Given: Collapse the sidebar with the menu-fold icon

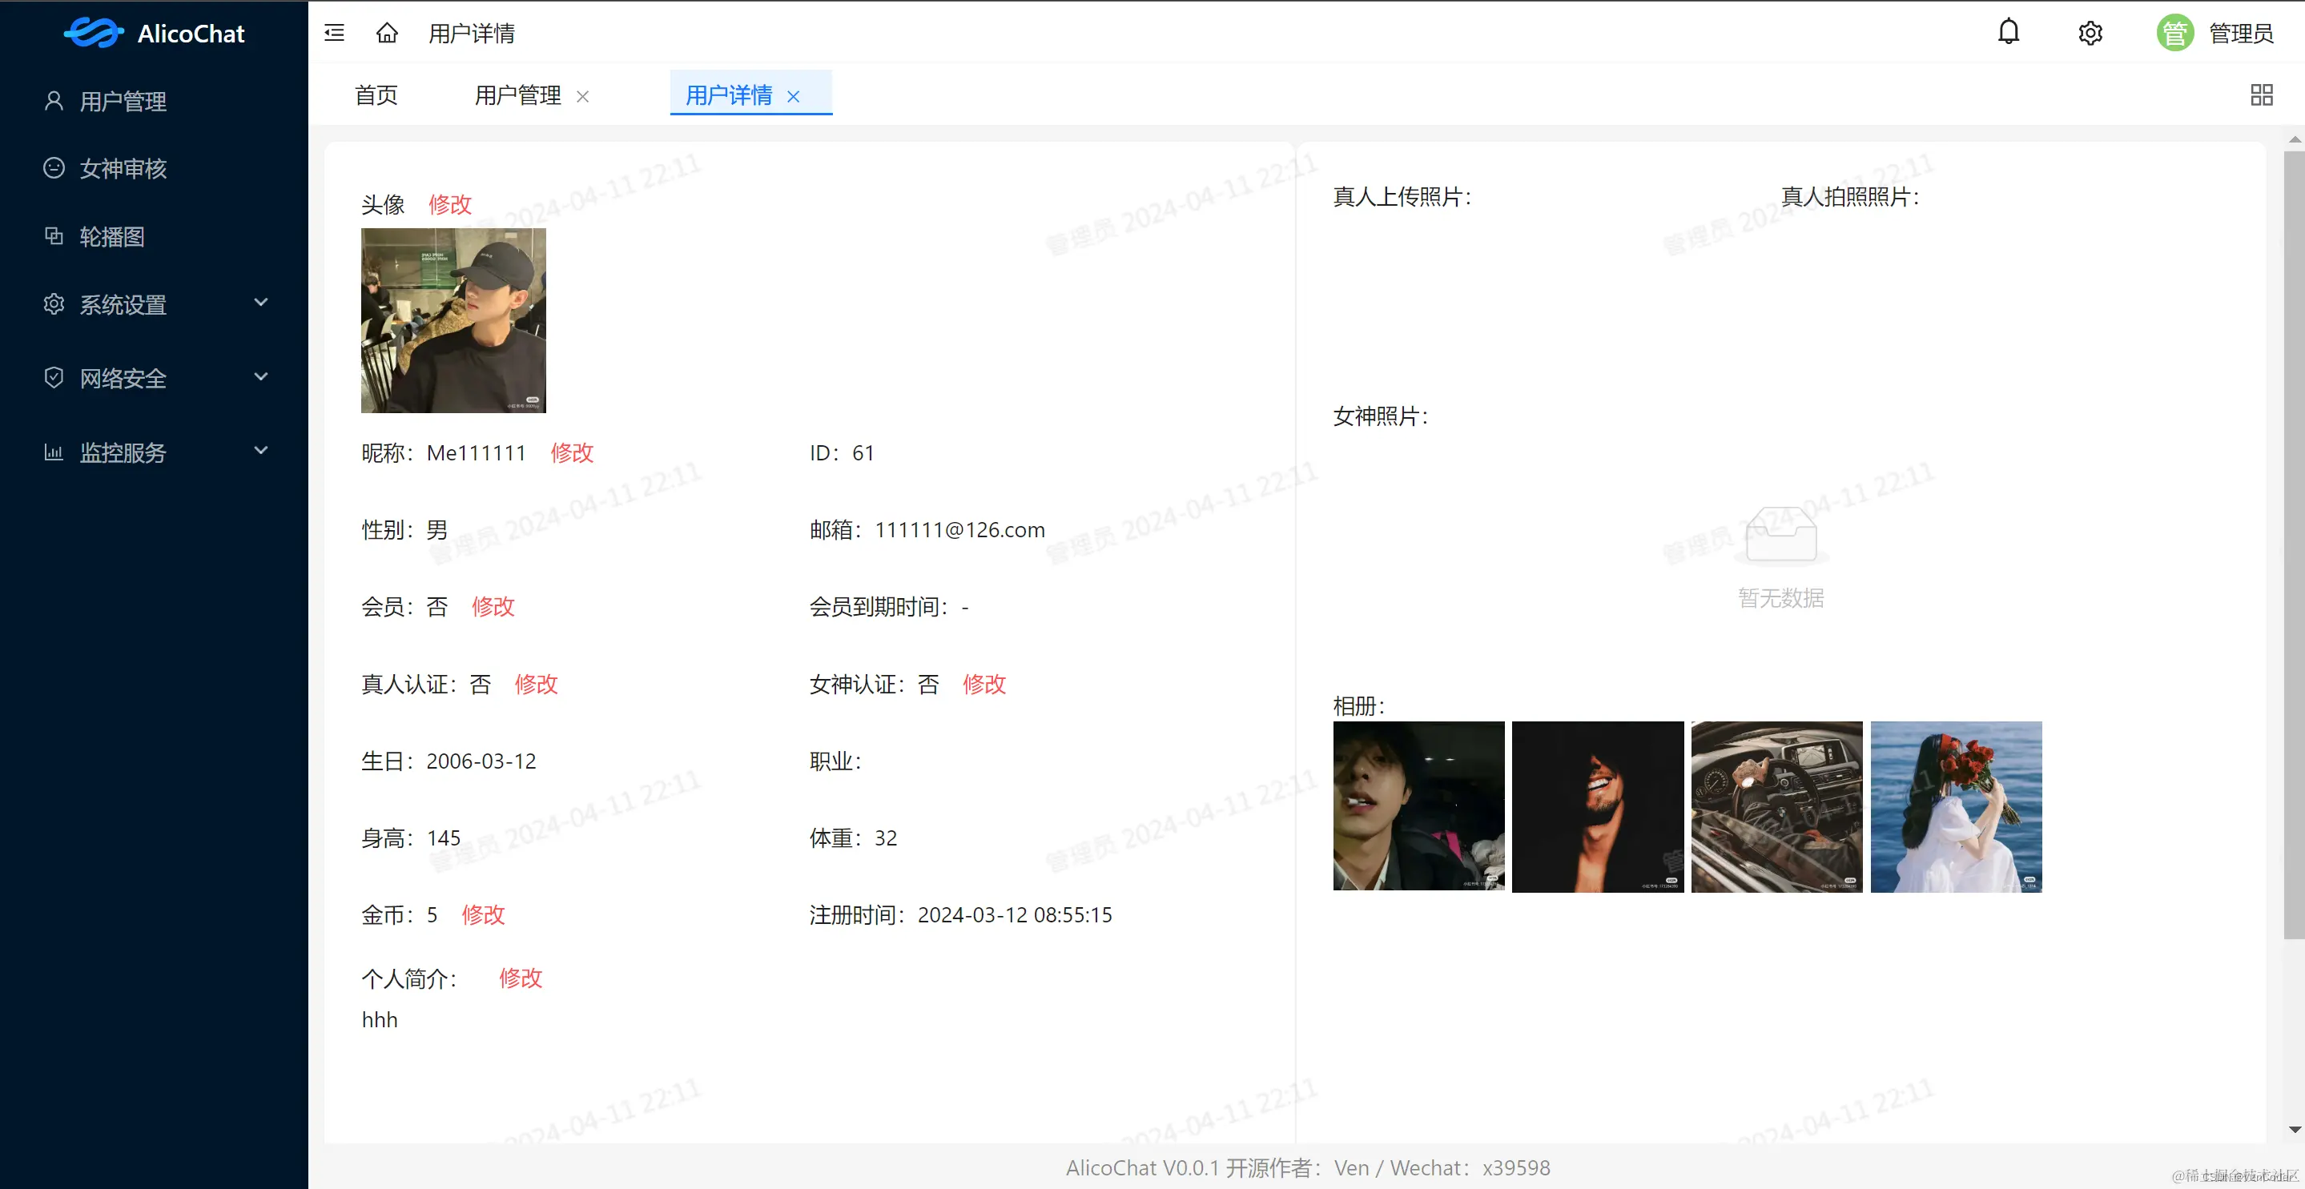Looking at the screenshot, I should [x=334, y=33].
